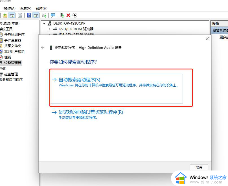Click the blue Help question mark icon
The width and height of the screenshot is (228, 186).
29,15
